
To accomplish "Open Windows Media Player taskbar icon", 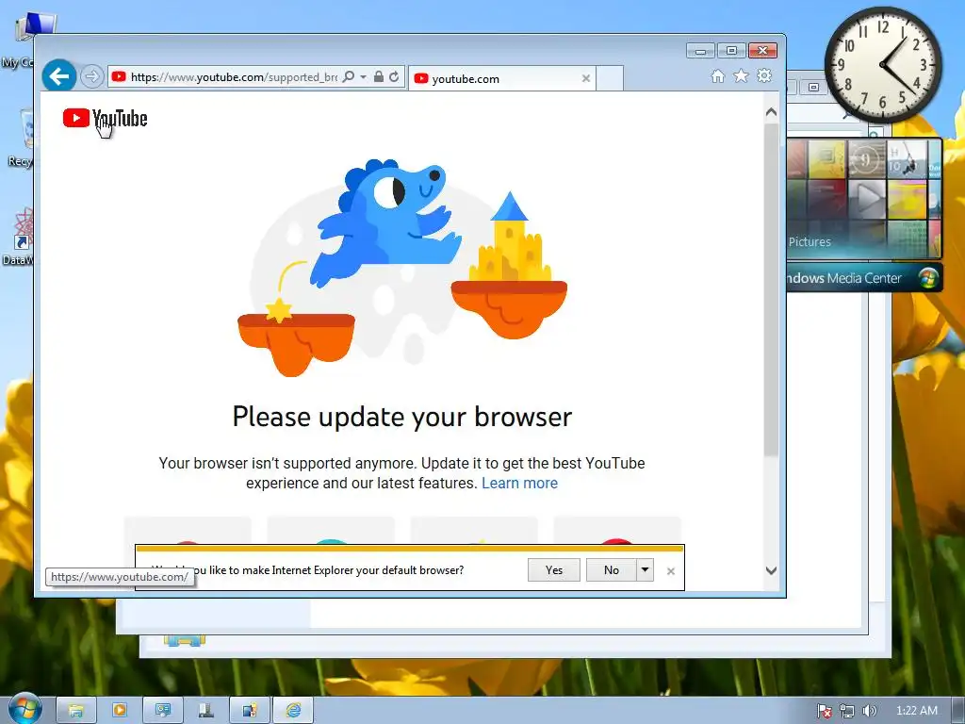I will tap(120, 711).
